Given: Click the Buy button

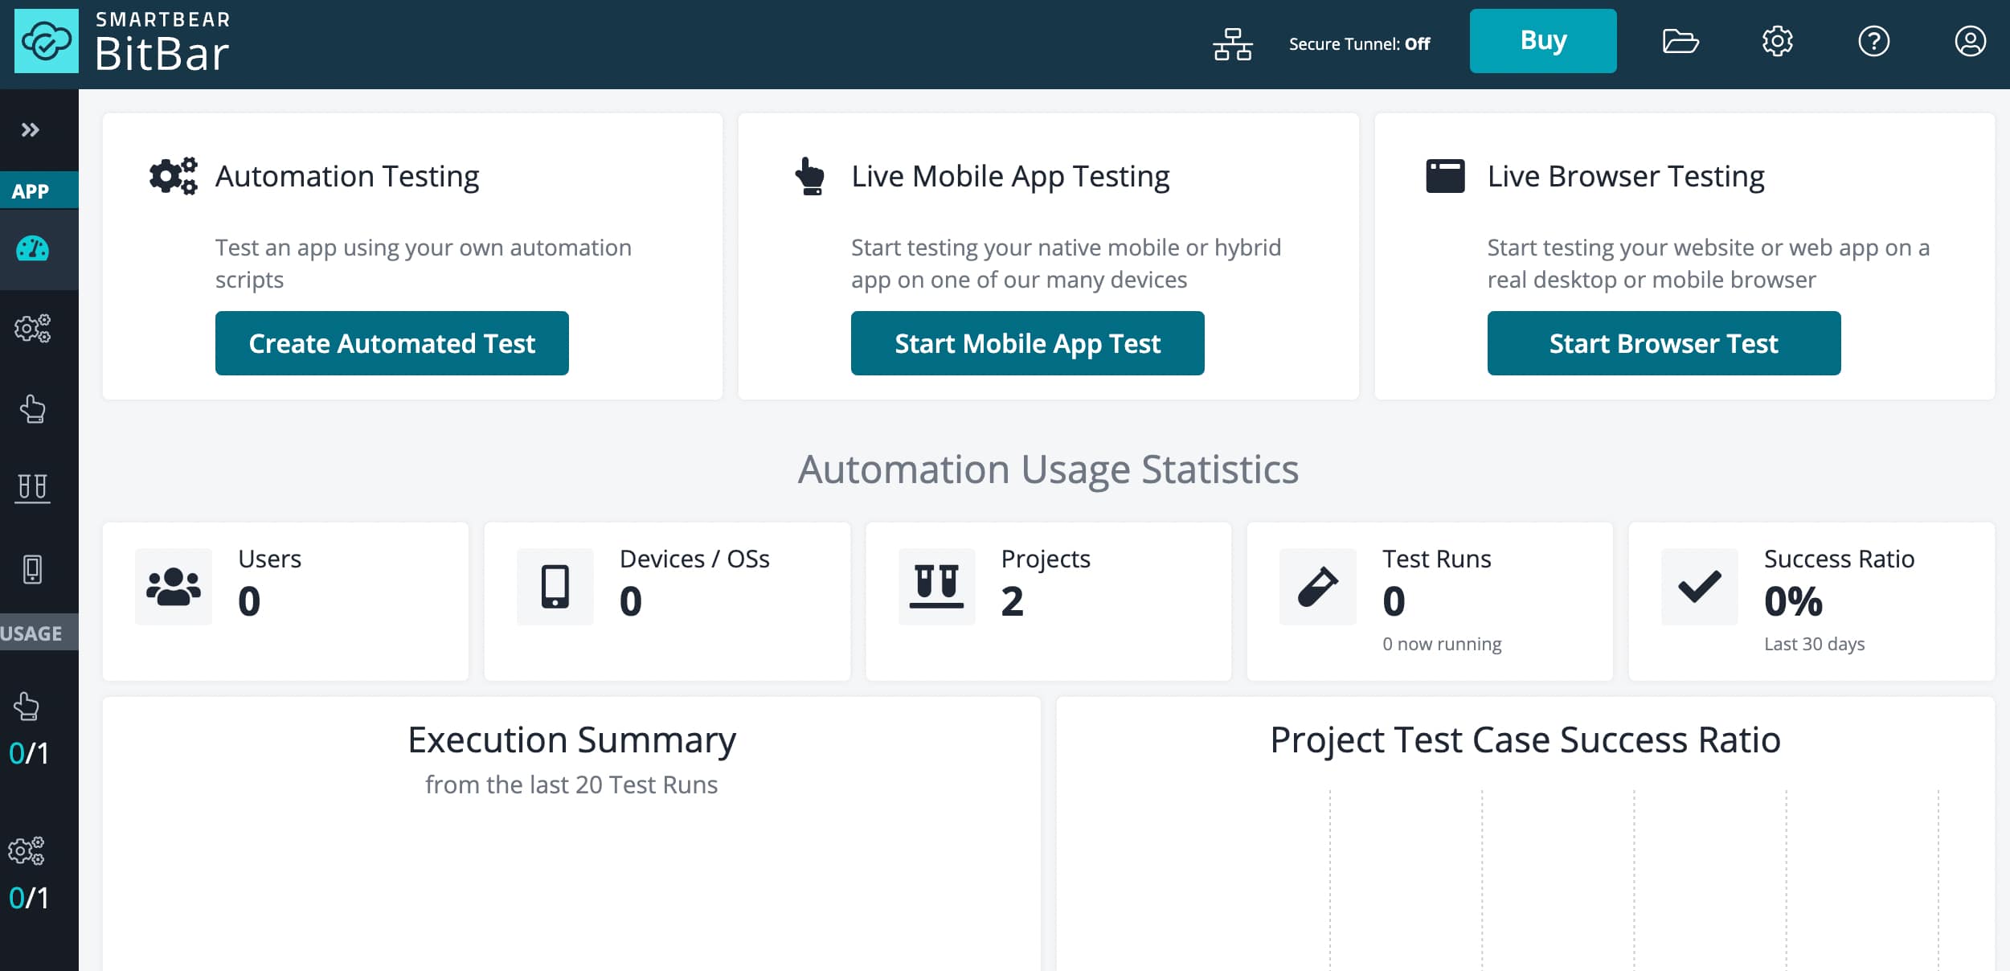Looking at the screenshot, I should coord(1542,40).
